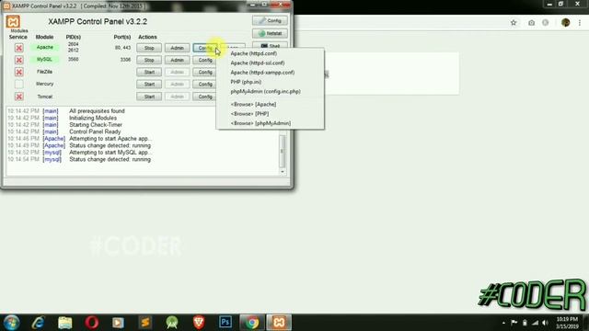
Task: Start the Mercury module
Action: 149,84
